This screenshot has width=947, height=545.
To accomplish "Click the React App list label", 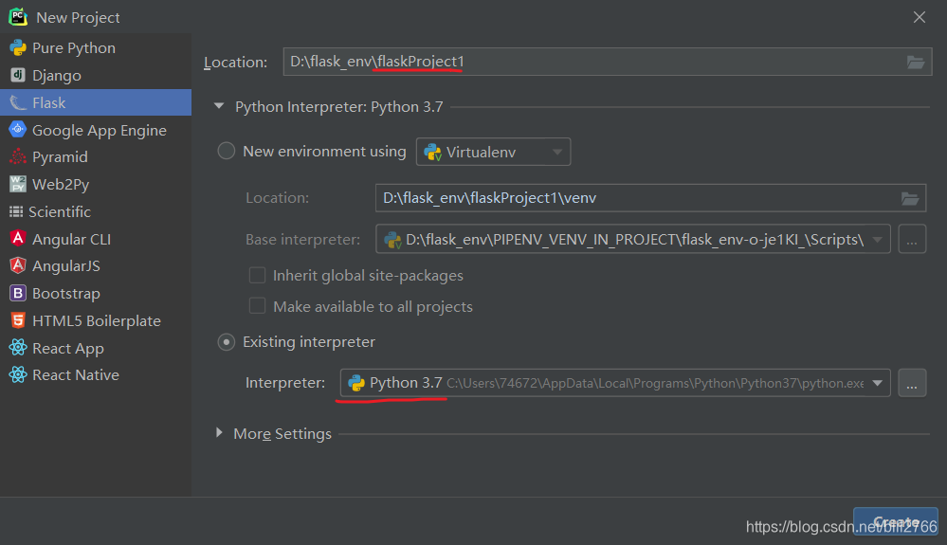I will [x=67, y=348].
